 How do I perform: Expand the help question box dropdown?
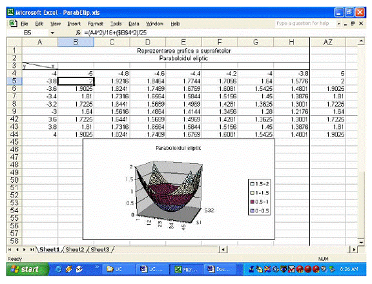pyautogui.click(x=339, y=23)
